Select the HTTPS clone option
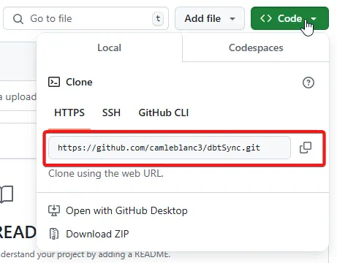Screen dimensions: 337x263 point(69,113)
